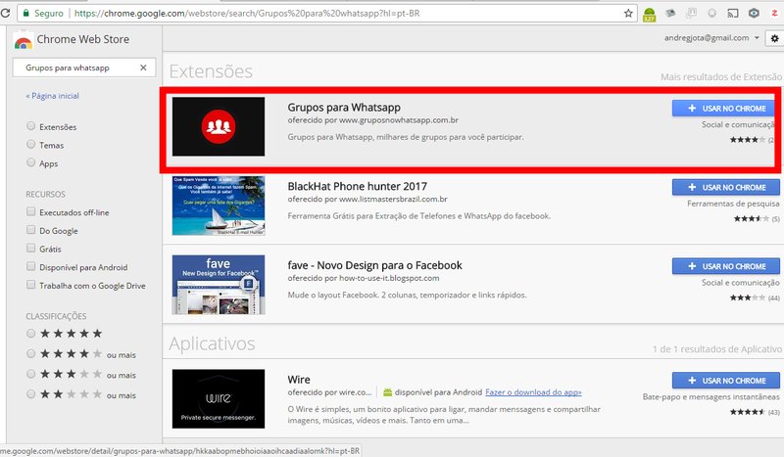Viewport: 784px width, 457px height.
Task: Click oferecido por how-to-use-it.blogspot.com text
Action: [x=364, y=278]
